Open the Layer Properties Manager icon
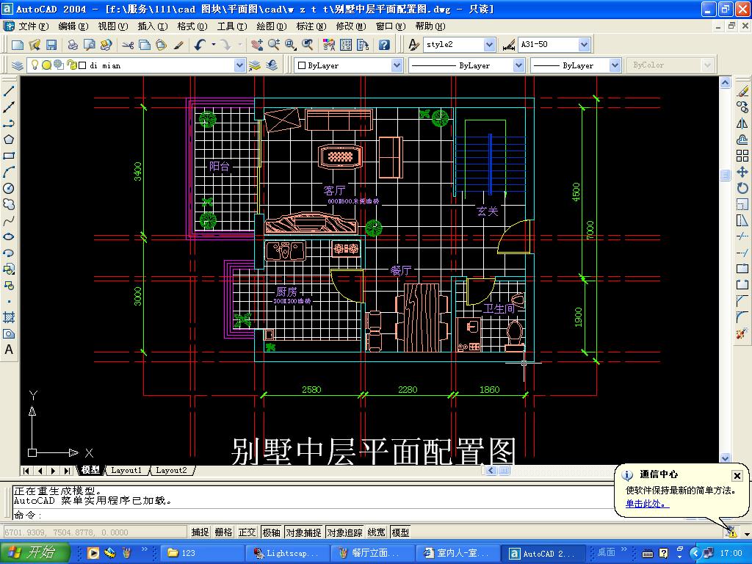The height and width of the screenshot is (564, 752). tap(17, 65)
